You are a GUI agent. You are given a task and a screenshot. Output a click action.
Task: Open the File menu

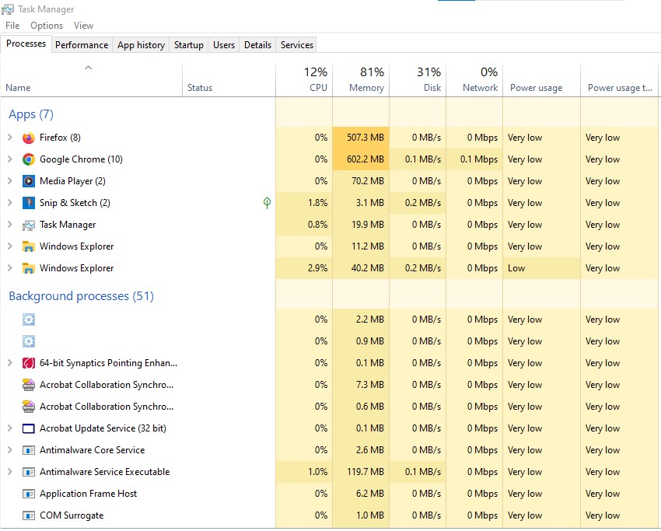click(x=12, y=26)
